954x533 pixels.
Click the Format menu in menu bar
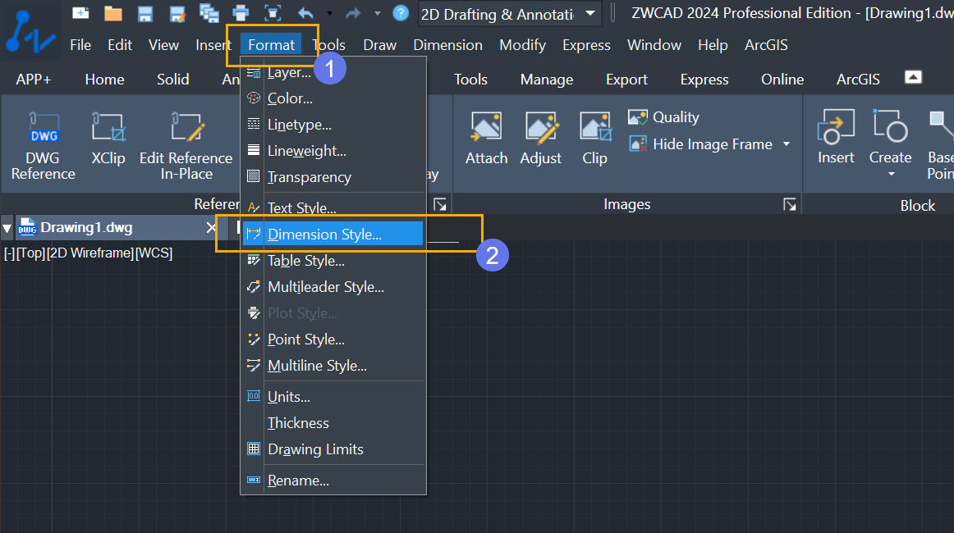pos(272,45)
